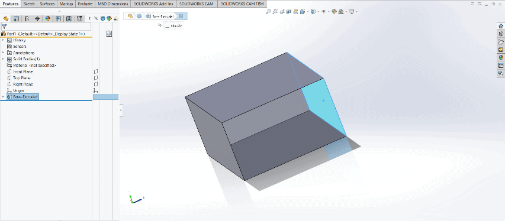
Task: Open the DimXpertManager crosshair tab
Action: tap(37, 19)
